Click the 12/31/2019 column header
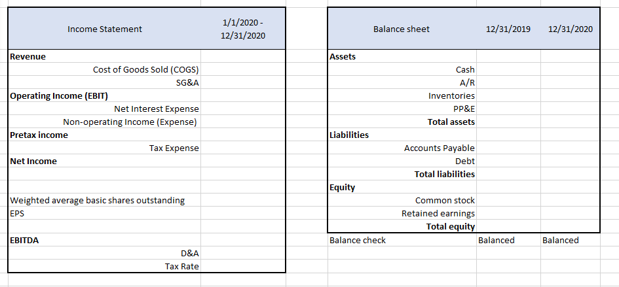 coord(508,29)
